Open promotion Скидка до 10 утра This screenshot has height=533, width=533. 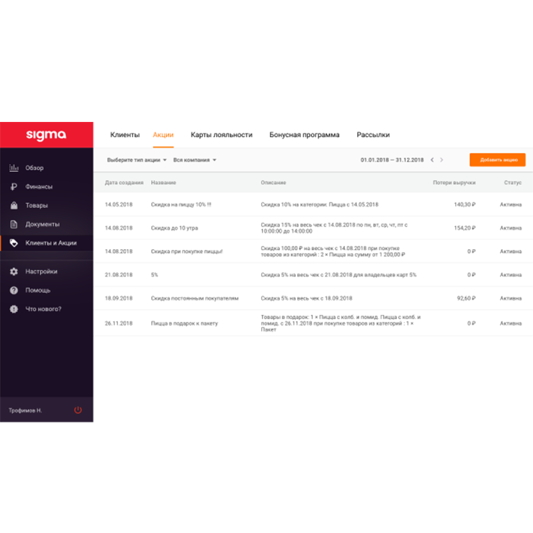[x=175, y=228]
